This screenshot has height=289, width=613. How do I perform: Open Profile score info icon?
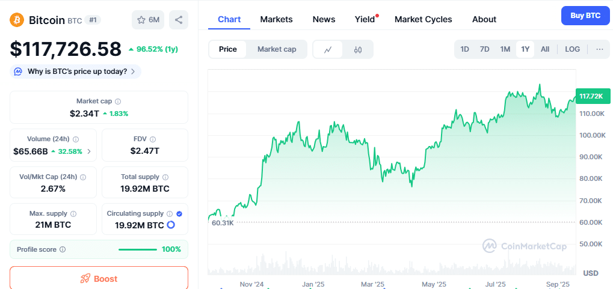point(63,249)
